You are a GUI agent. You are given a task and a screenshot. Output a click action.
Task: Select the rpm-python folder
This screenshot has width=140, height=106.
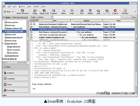[x=12, y=53]
